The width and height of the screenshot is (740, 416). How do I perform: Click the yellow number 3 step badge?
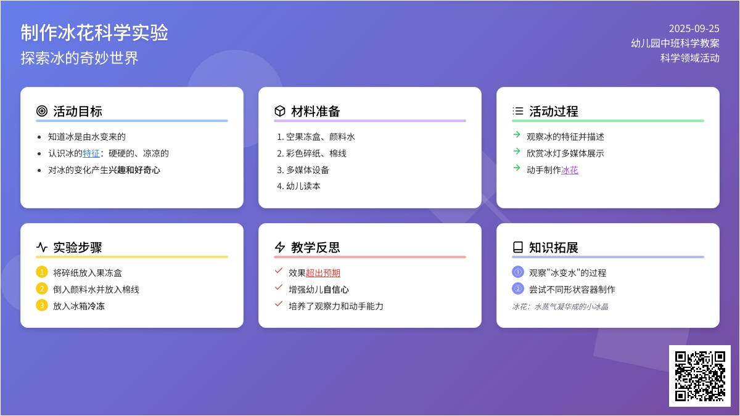(x=42, y=306)
